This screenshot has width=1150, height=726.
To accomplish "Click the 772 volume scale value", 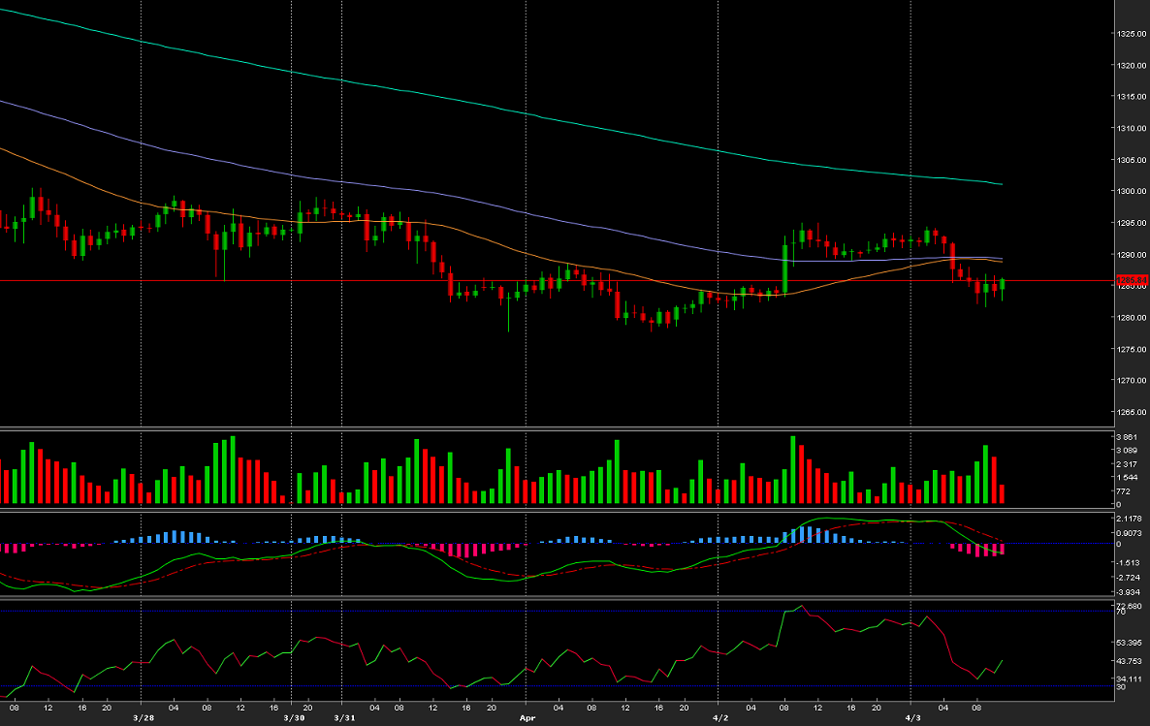I will coord(1123,491).
